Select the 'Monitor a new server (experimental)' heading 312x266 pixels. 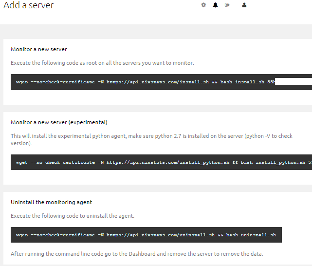(x=59, y=122)
